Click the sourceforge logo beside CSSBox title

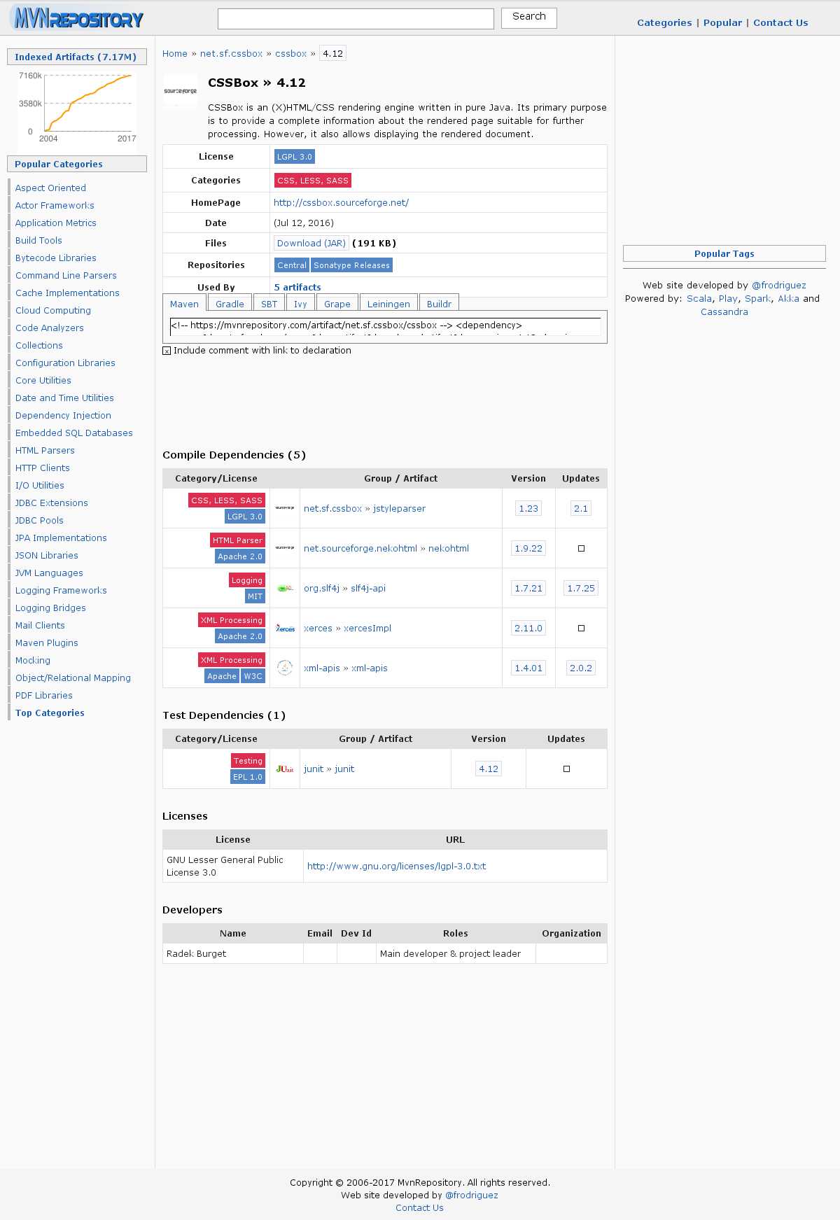(x=180, y=91)
